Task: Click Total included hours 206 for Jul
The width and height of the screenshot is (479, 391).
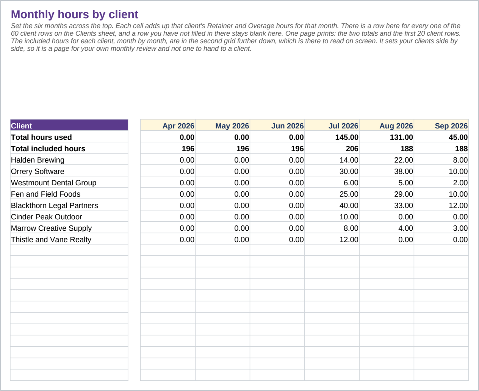Action: point(332,148)
